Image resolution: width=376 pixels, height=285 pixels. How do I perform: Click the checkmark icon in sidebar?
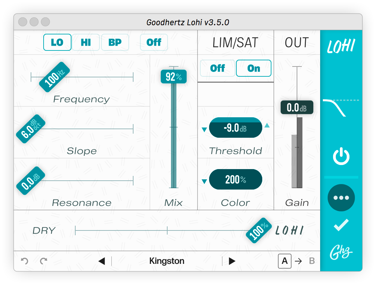341,225
